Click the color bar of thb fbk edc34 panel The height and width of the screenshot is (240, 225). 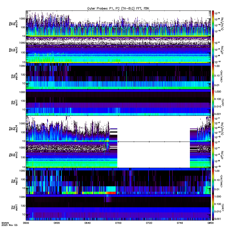click(x=213, y=76)
